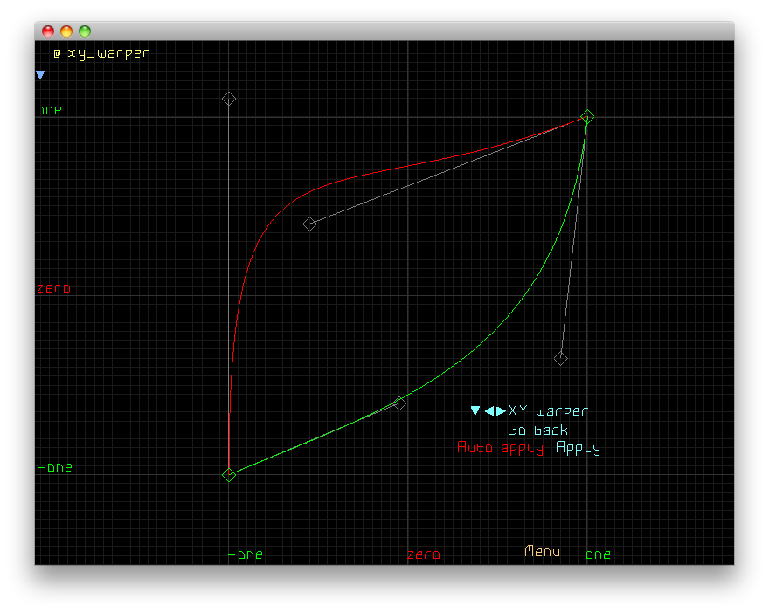Click the diamond handle on the green curve
Screen dimensions: 769x613
tap(400, 403)
